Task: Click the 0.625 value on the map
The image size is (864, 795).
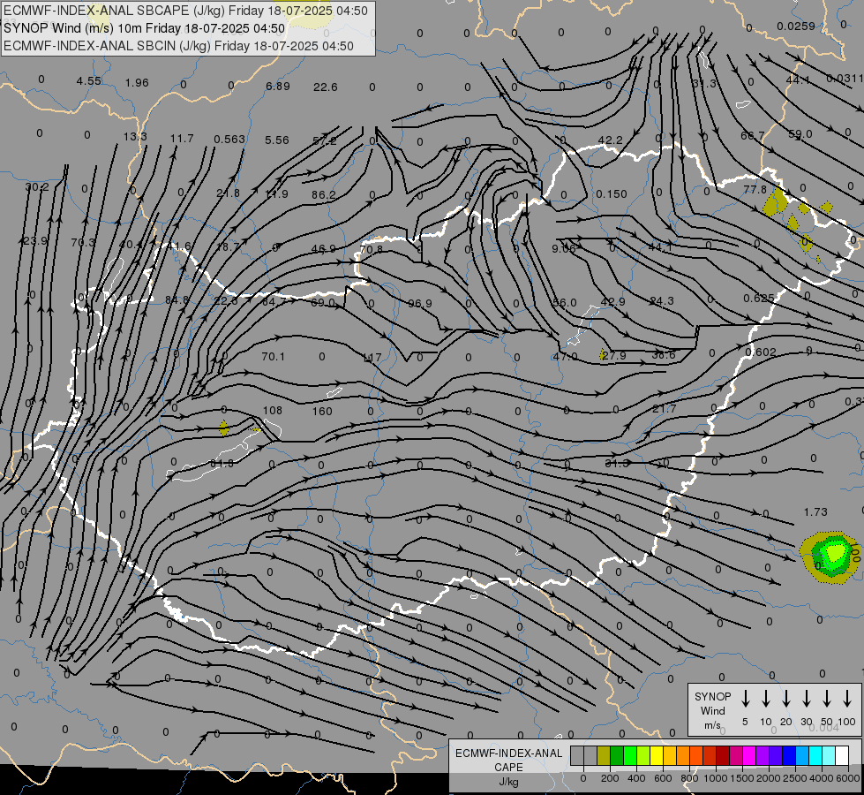Action: click(x=759, y=299)
